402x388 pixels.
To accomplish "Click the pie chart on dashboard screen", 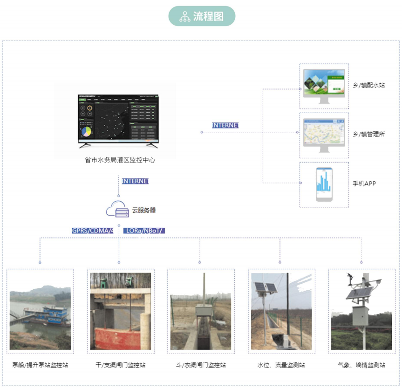I will pos(86,132).
